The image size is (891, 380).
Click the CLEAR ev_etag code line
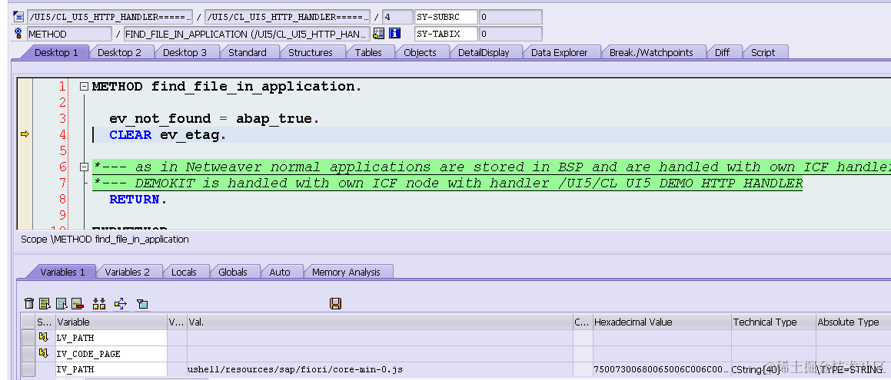(x=168, y=135)
